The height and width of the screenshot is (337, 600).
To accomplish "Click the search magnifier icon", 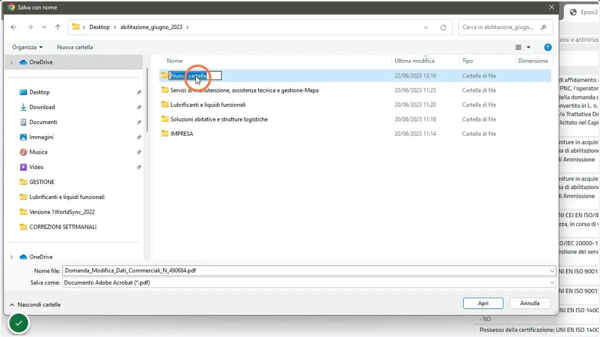I will 544,27.
